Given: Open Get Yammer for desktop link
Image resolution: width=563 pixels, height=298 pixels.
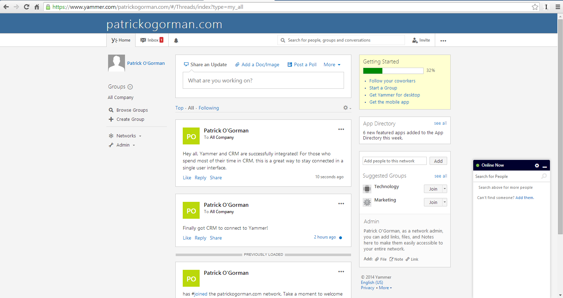Looking at the screenshot, I should (x=394, y=95).
